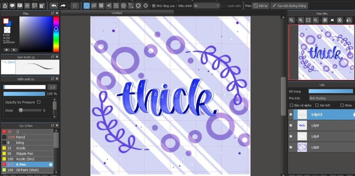Click the share/export icon in the top toolbar

[5, 6]
